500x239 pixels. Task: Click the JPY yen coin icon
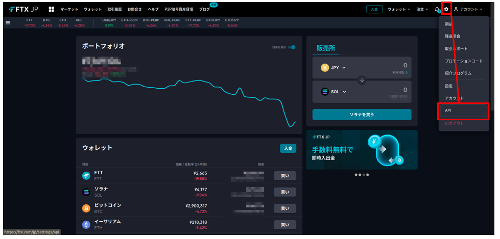(325, 67)
